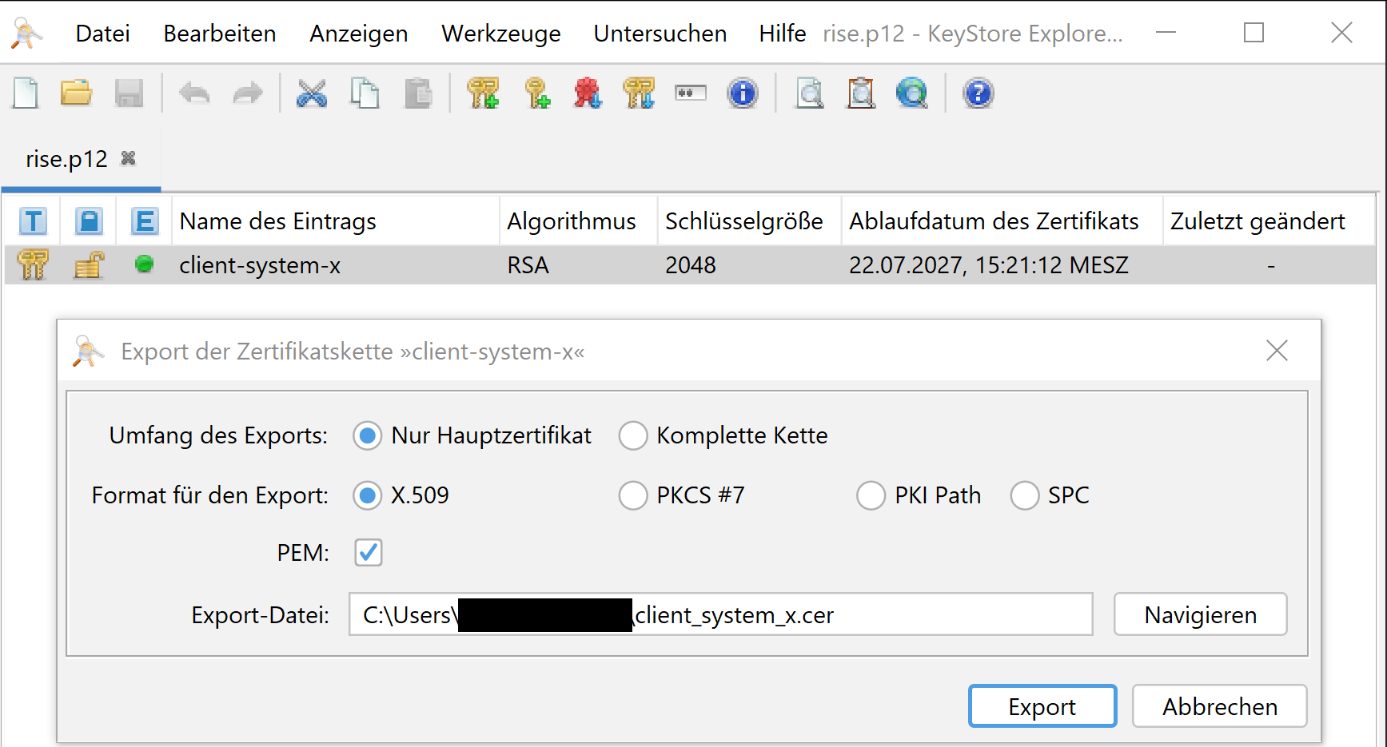The image size is (1387, 747).
Task: Open keystore Properties via the info icon
Action: point(743,93)
